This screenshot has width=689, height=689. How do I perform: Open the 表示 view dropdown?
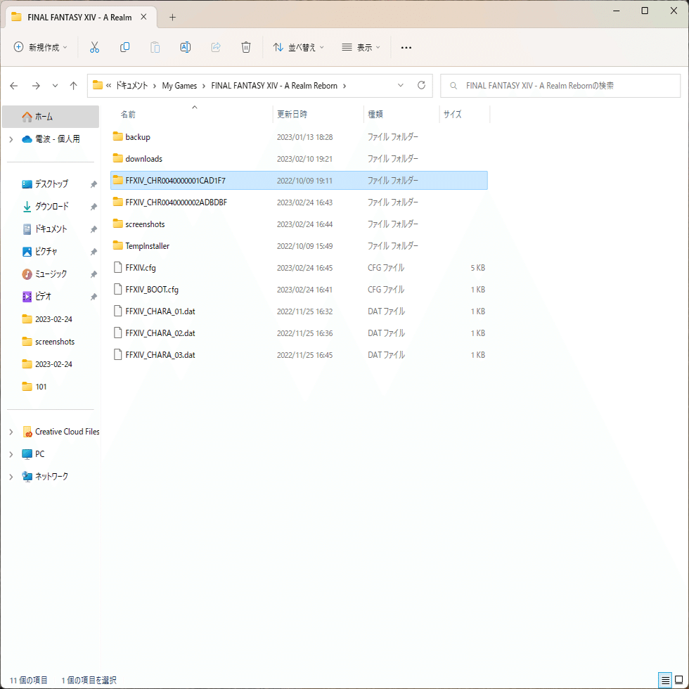point(361,47)
